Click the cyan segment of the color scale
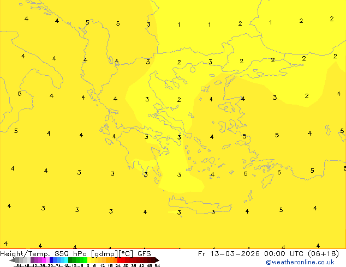The image size is (346, 267). [x=66, y=260]
